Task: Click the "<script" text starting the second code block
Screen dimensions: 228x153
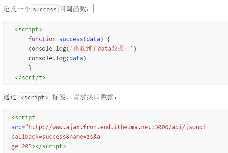Action: [23, 117]
